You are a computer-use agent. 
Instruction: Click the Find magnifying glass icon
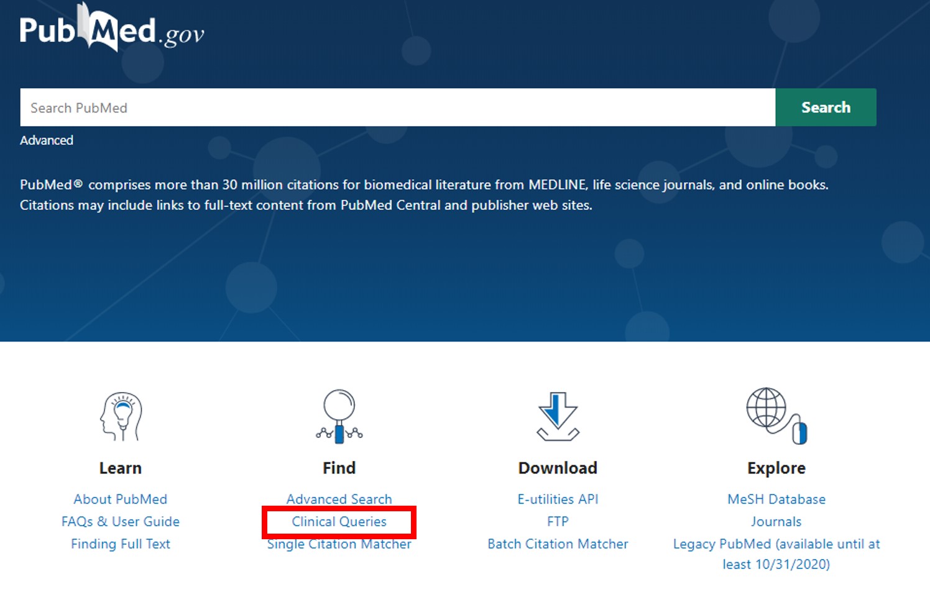click(x=339, y=416)
